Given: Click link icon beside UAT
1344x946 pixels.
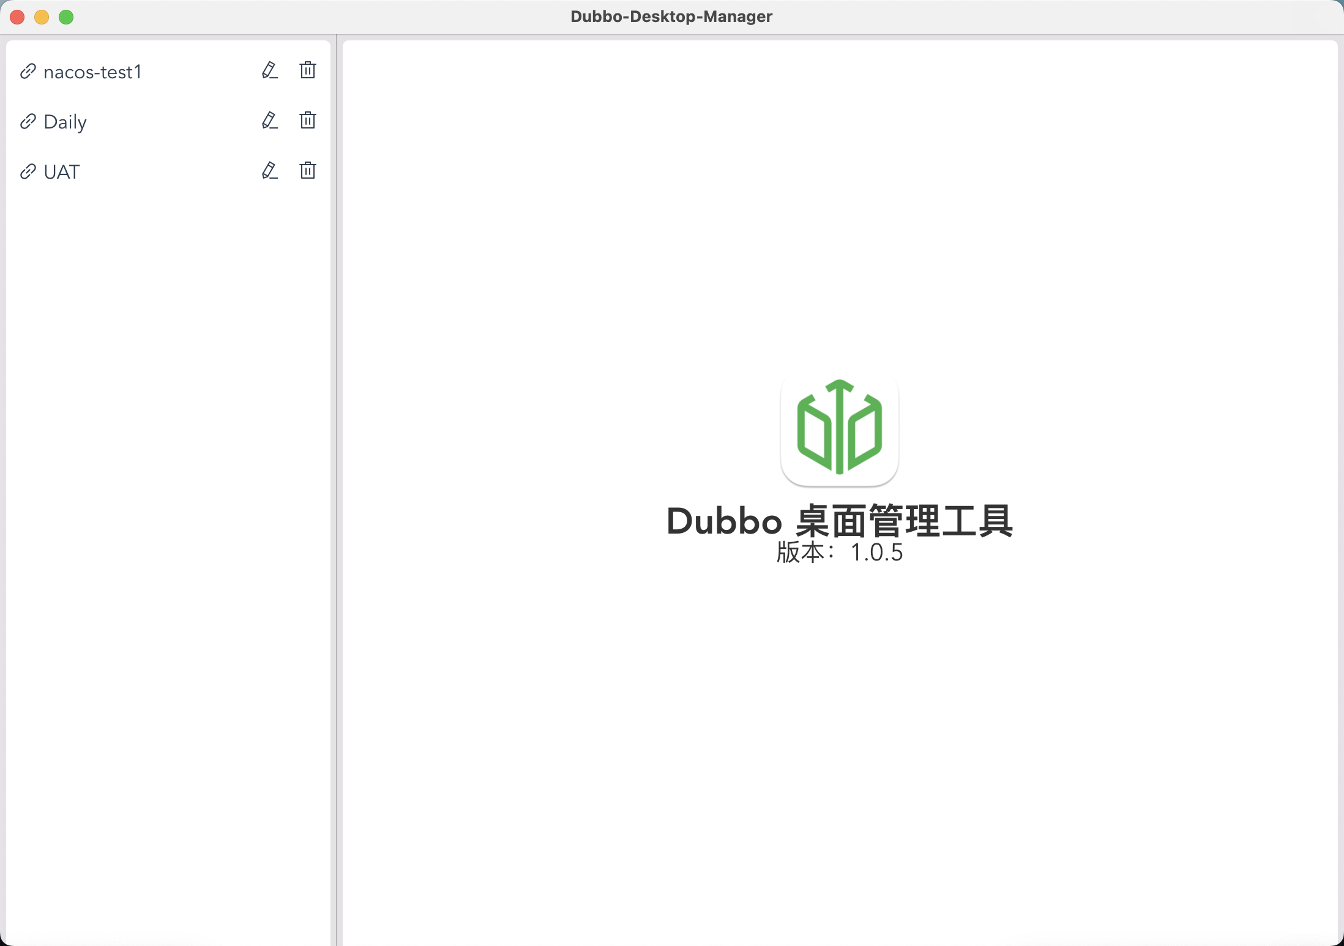Looking at the screenshot, I should coord(28,172).
